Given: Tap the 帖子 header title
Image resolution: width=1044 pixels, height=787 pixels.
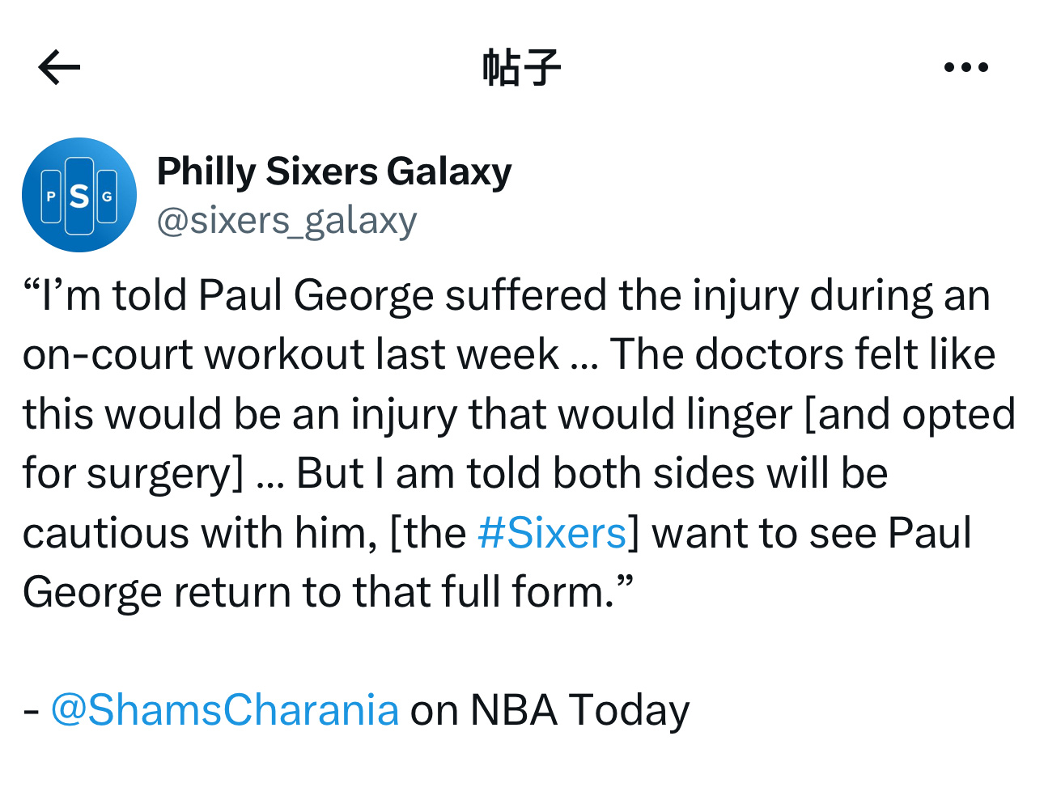Looking at the screenshot, I should click(x=521, y=67).
